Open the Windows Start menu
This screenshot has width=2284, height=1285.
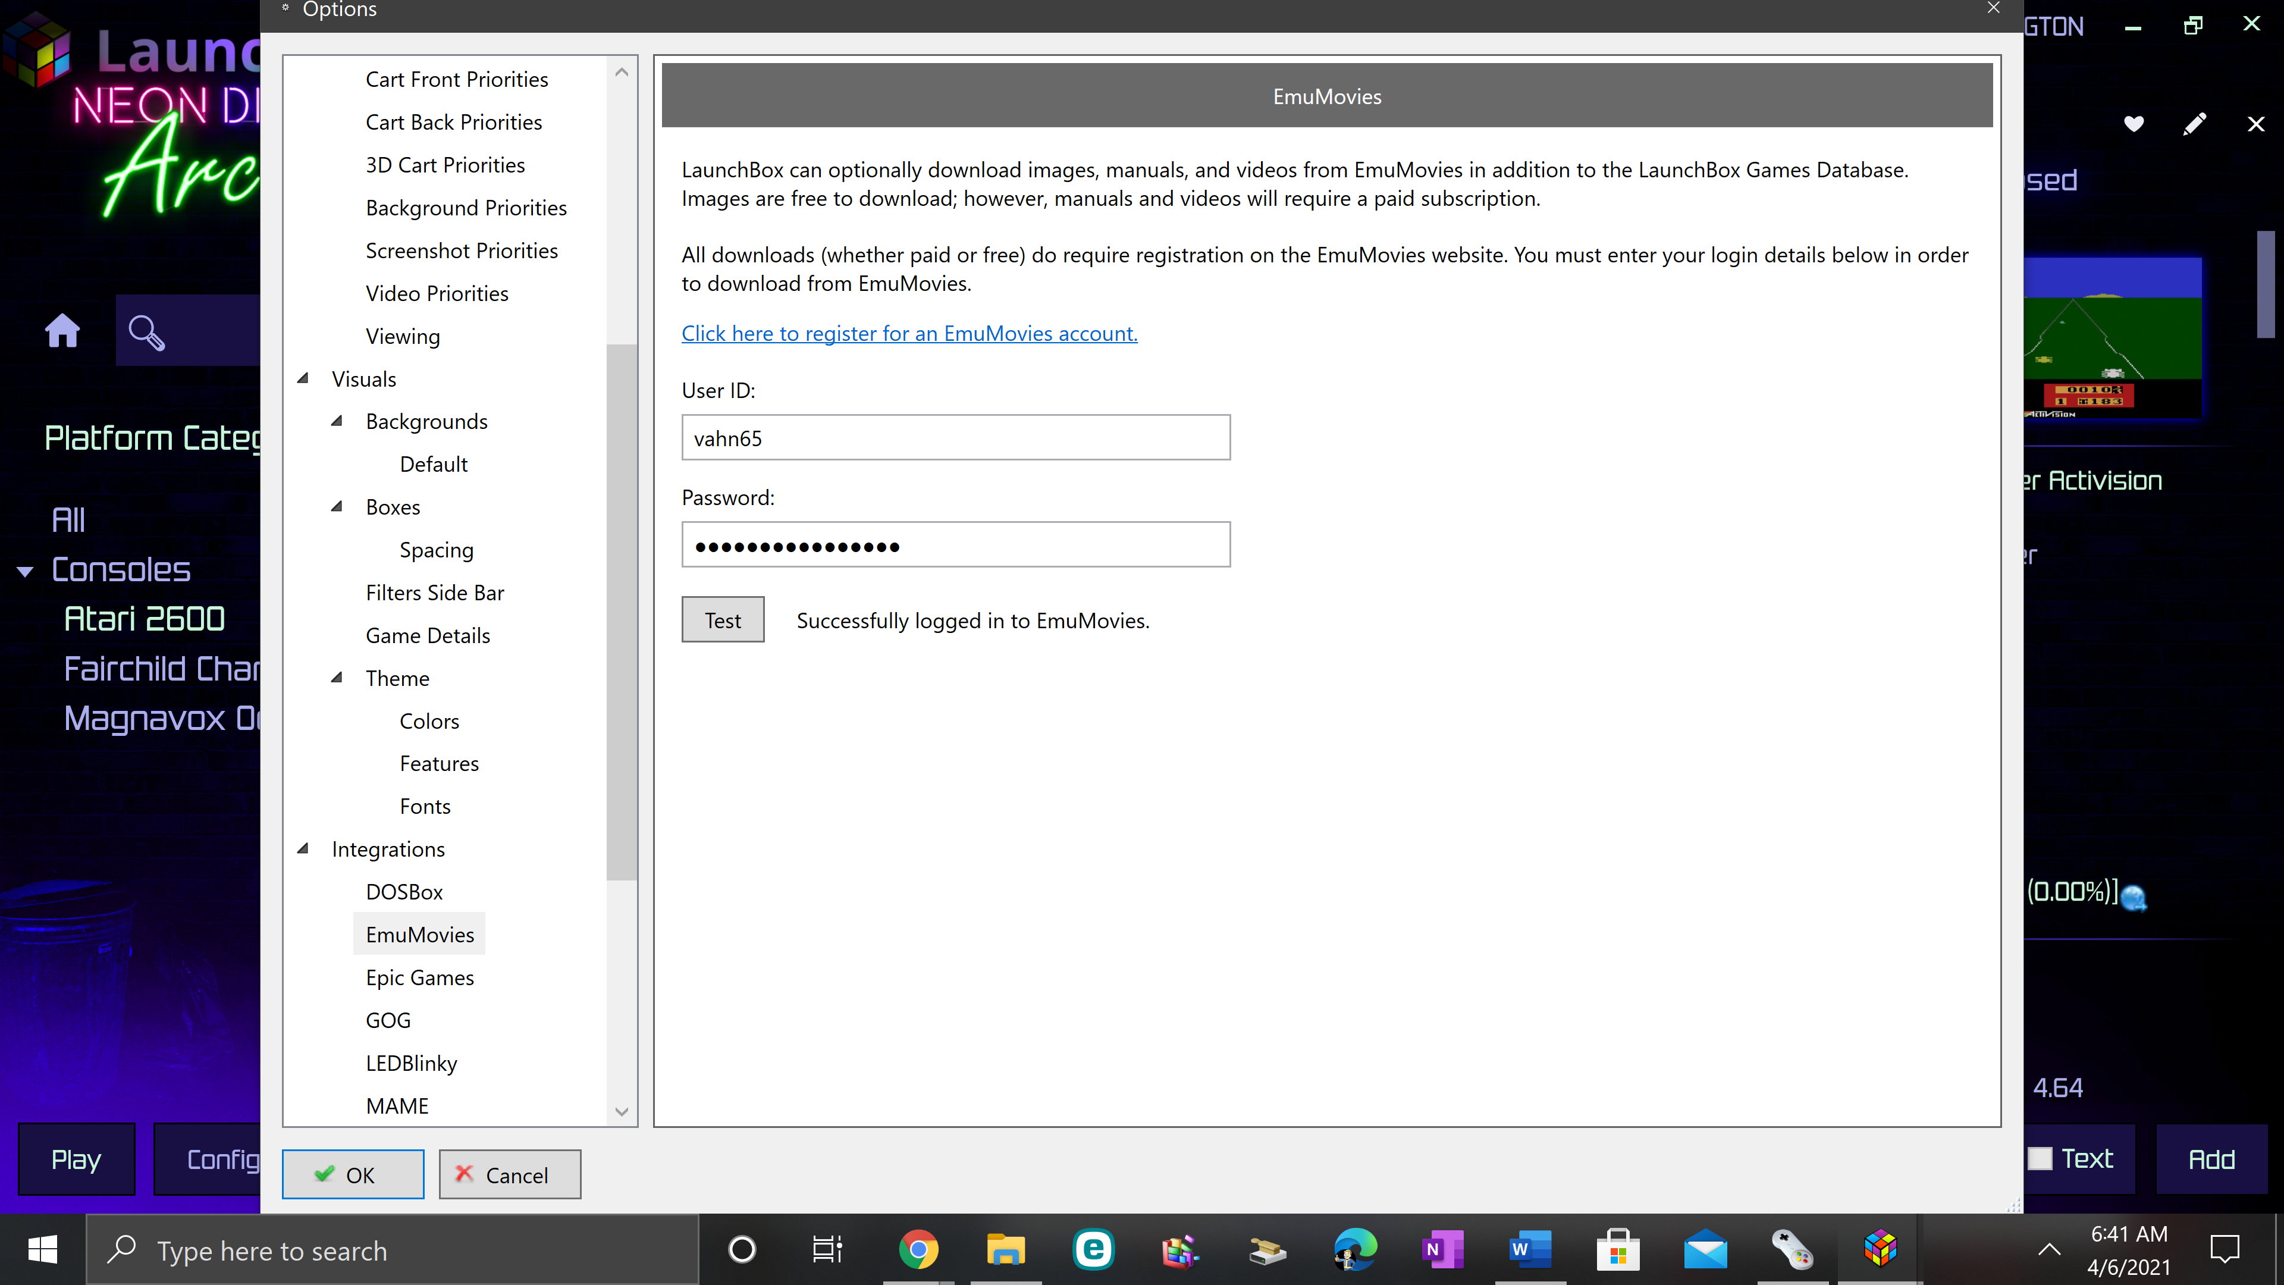tap(43, 1250)
